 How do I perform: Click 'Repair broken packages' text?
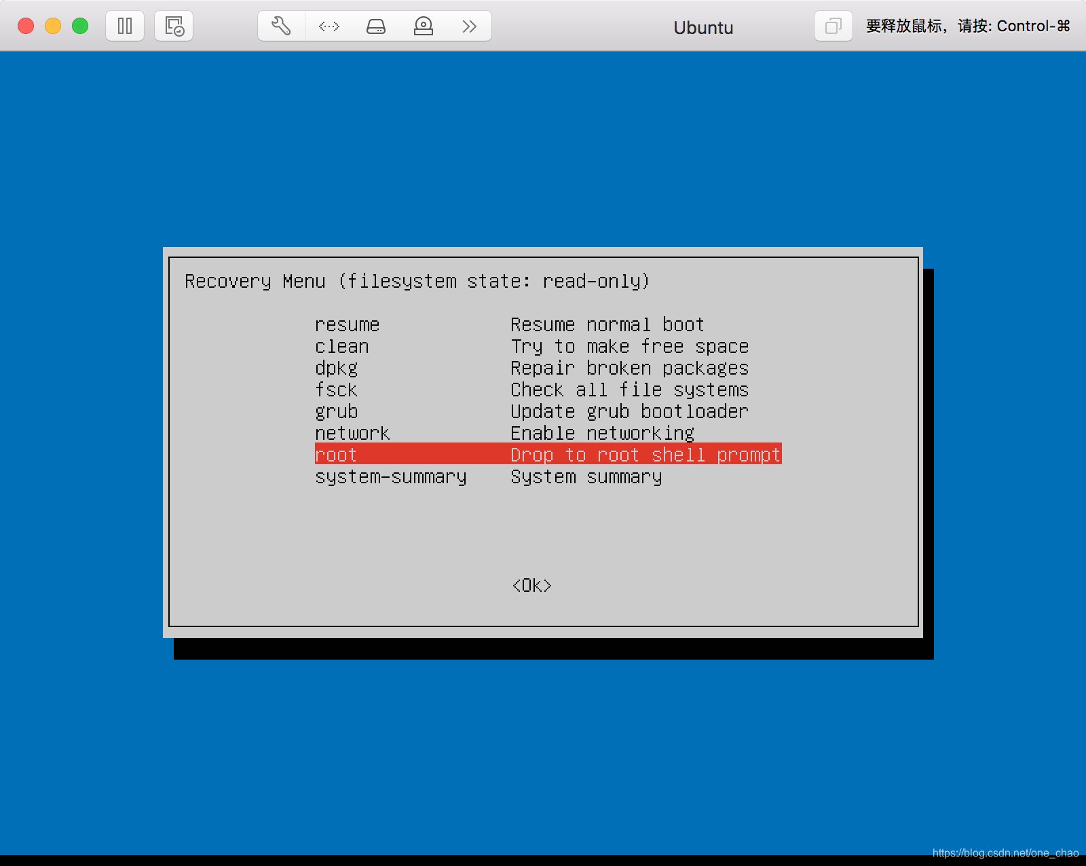click(x=630, y=369)
